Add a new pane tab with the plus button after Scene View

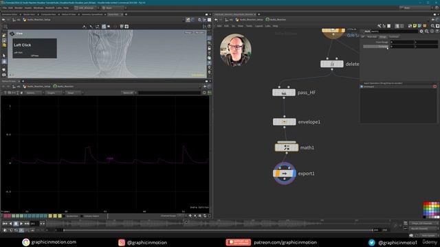pyautogui.click(x=126, y=14)
